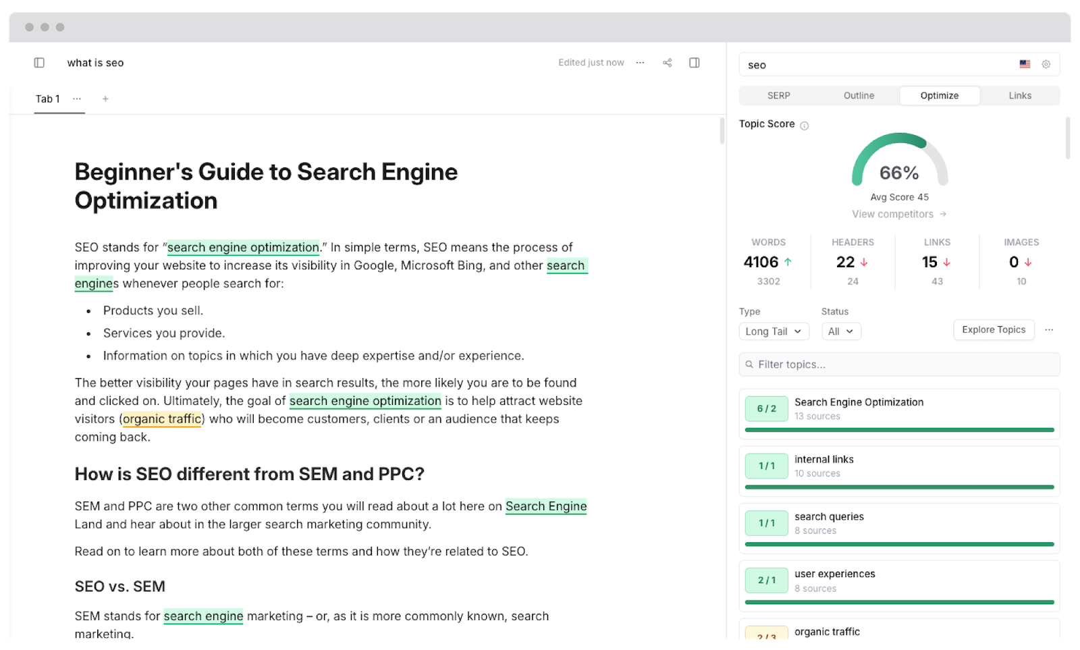Click the share icon next to Edited just now
This screenshot has height=650, width=1080.
(667, 62)
